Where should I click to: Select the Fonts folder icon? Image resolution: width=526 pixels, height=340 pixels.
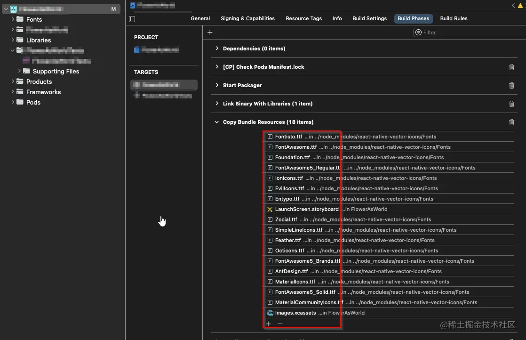[x=20, y=19]
